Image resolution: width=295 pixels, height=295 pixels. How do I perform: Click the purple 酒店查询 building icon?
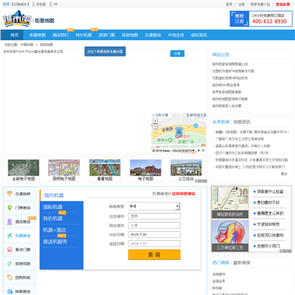10,222
